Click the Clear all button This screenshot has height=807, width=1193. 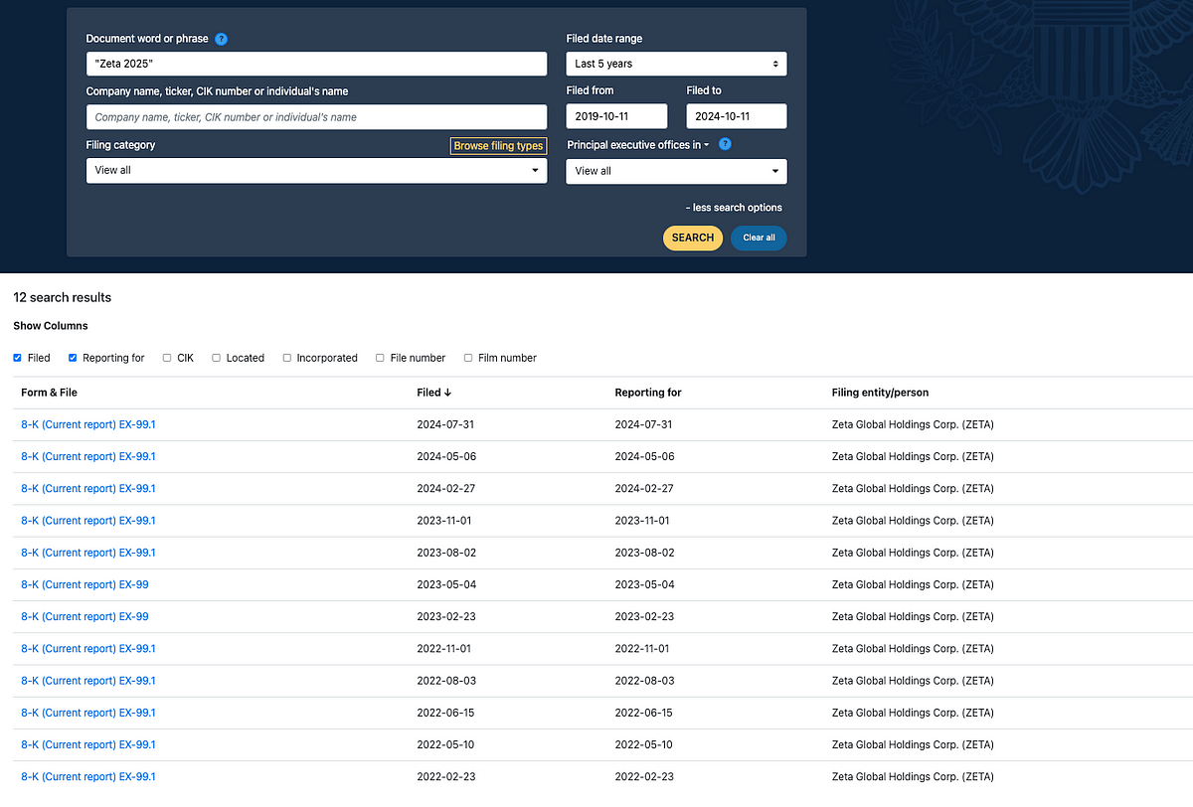(759, 238)
